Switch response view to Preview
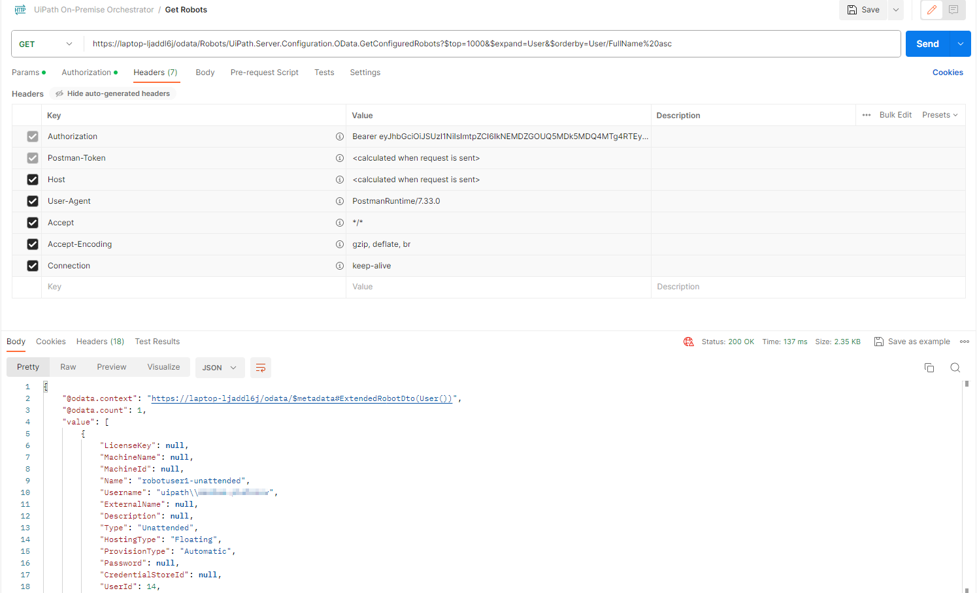The height and width of the screenshot is (593, 977). tap(112, 367)
